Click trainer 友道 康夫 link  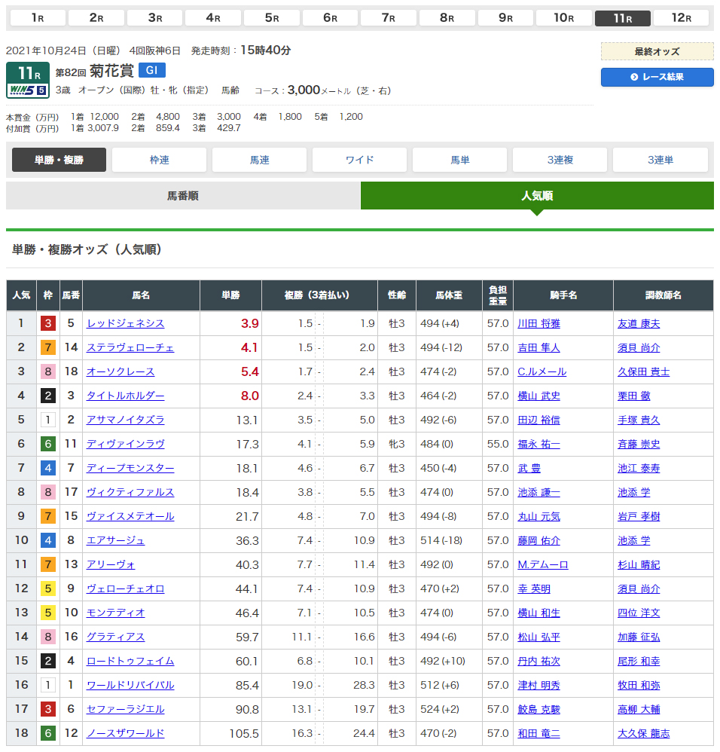point(638,323)
